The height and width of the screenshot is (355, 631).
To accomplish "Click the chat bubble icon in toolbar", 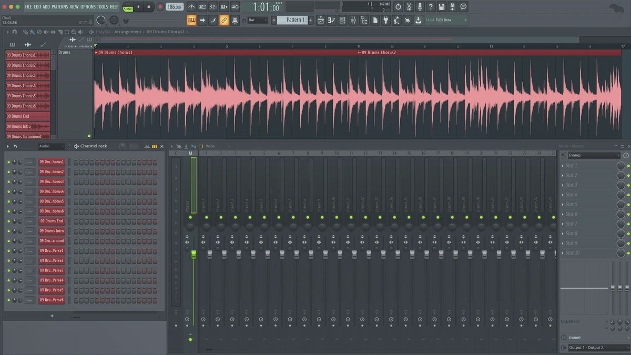I will 463,7.
